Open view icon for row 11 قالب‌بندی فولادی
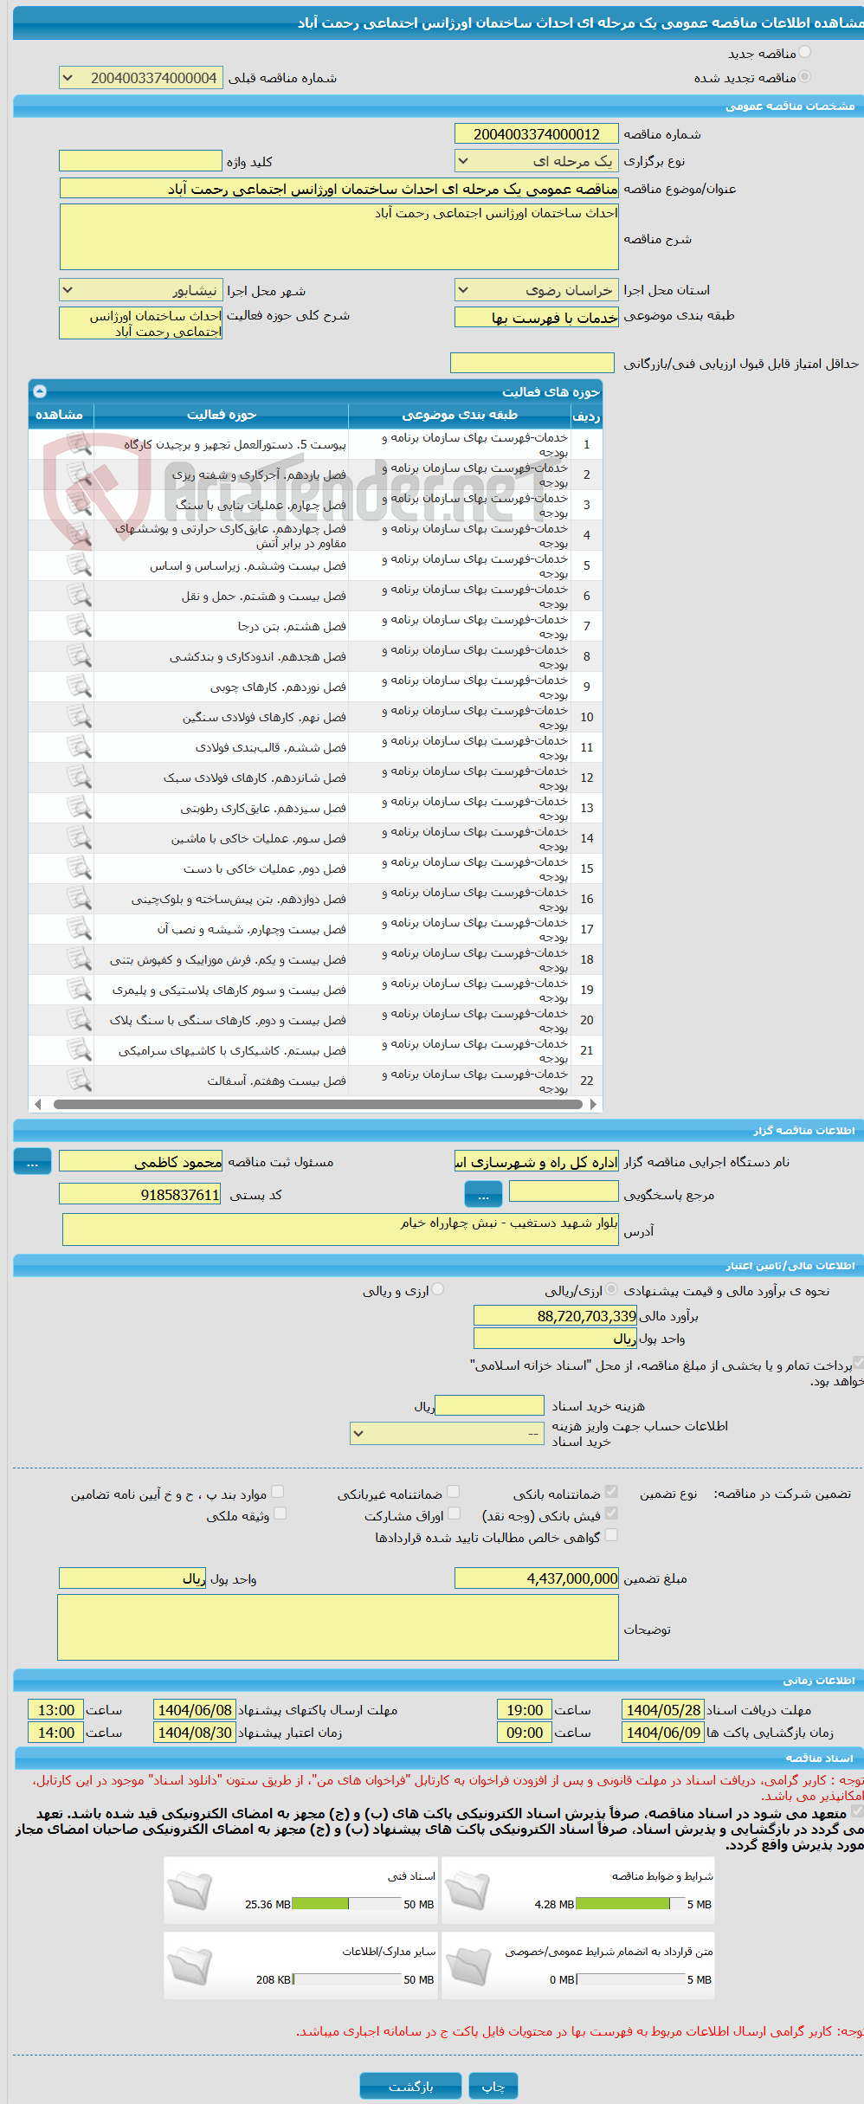Image resolution: width=864 pixels, height=2104 pixels. click(x=79, y=747)
